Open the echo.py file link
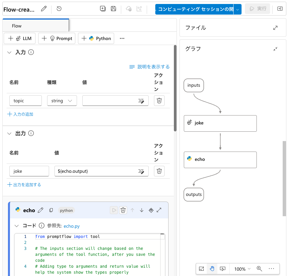The image size is (287, 276). [72, 226]
